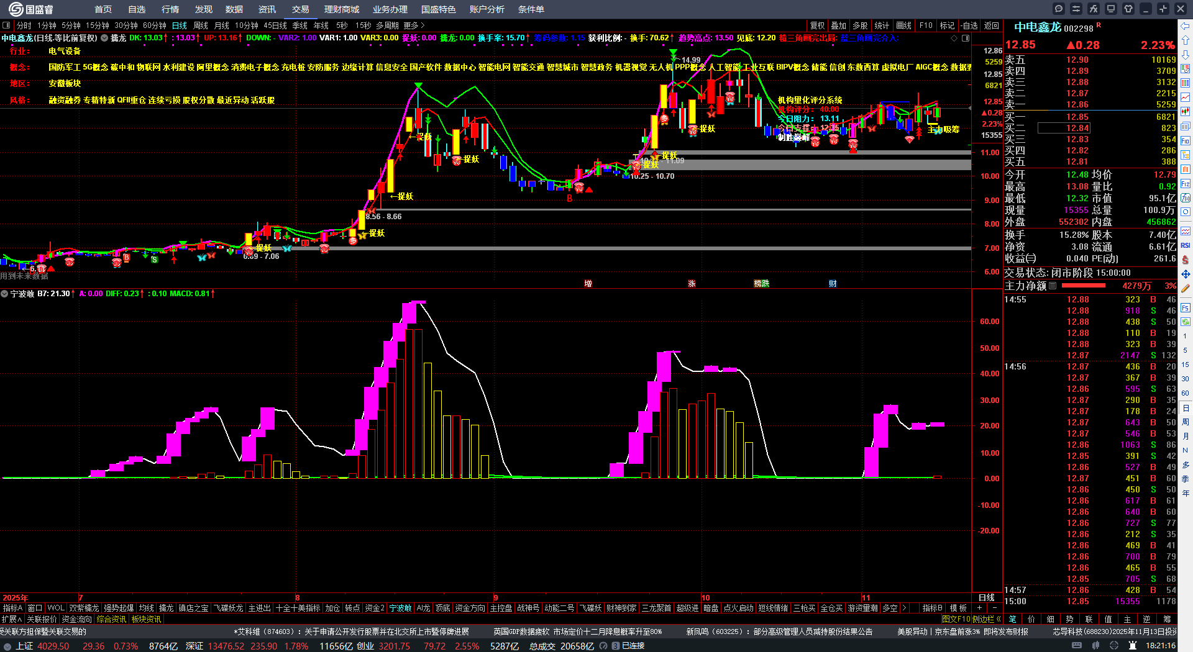Select the 宁波敢 indicator tab
Screen dimensions: 1193x652
point(400,608)
